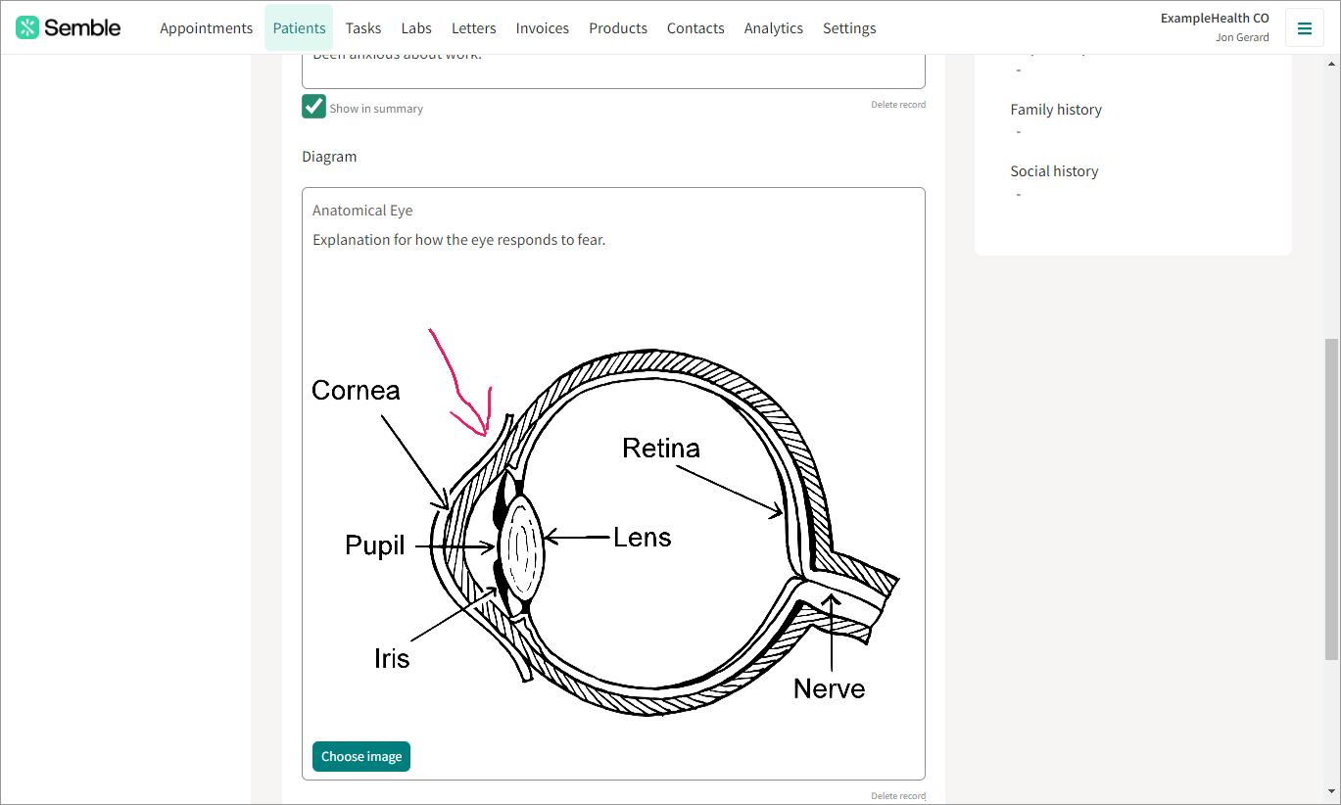Viewport: 1341px width, 805px height.
Task: Uncheck the Show in summary checkbox
Action: click(313, 107)
